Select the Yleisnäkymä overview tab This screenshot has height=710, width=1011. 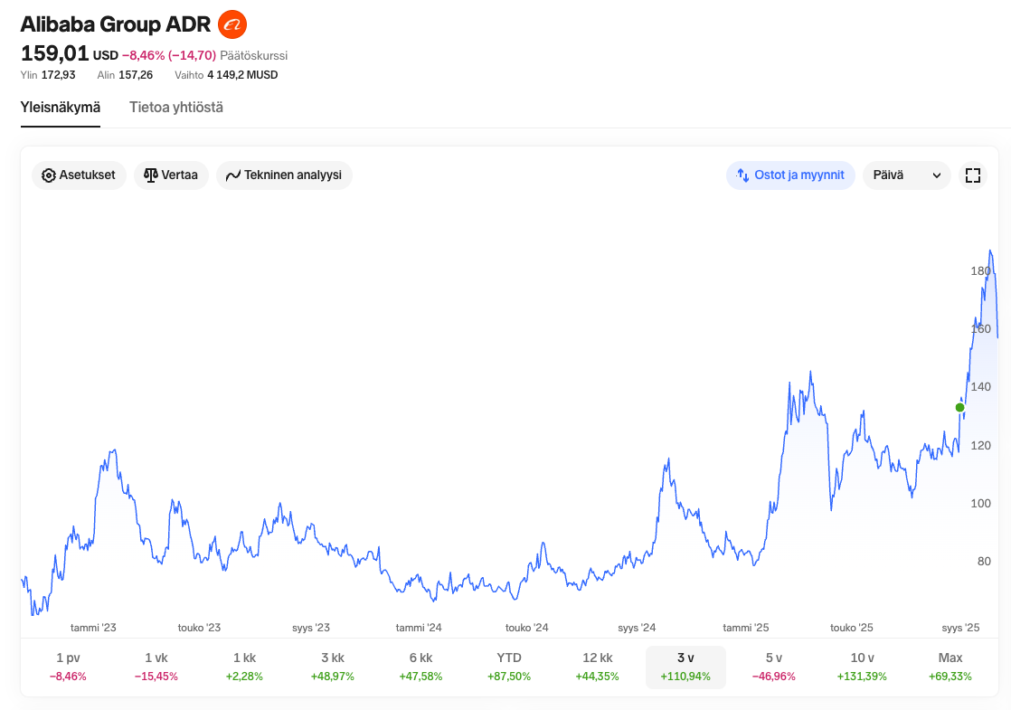(61, 107)
